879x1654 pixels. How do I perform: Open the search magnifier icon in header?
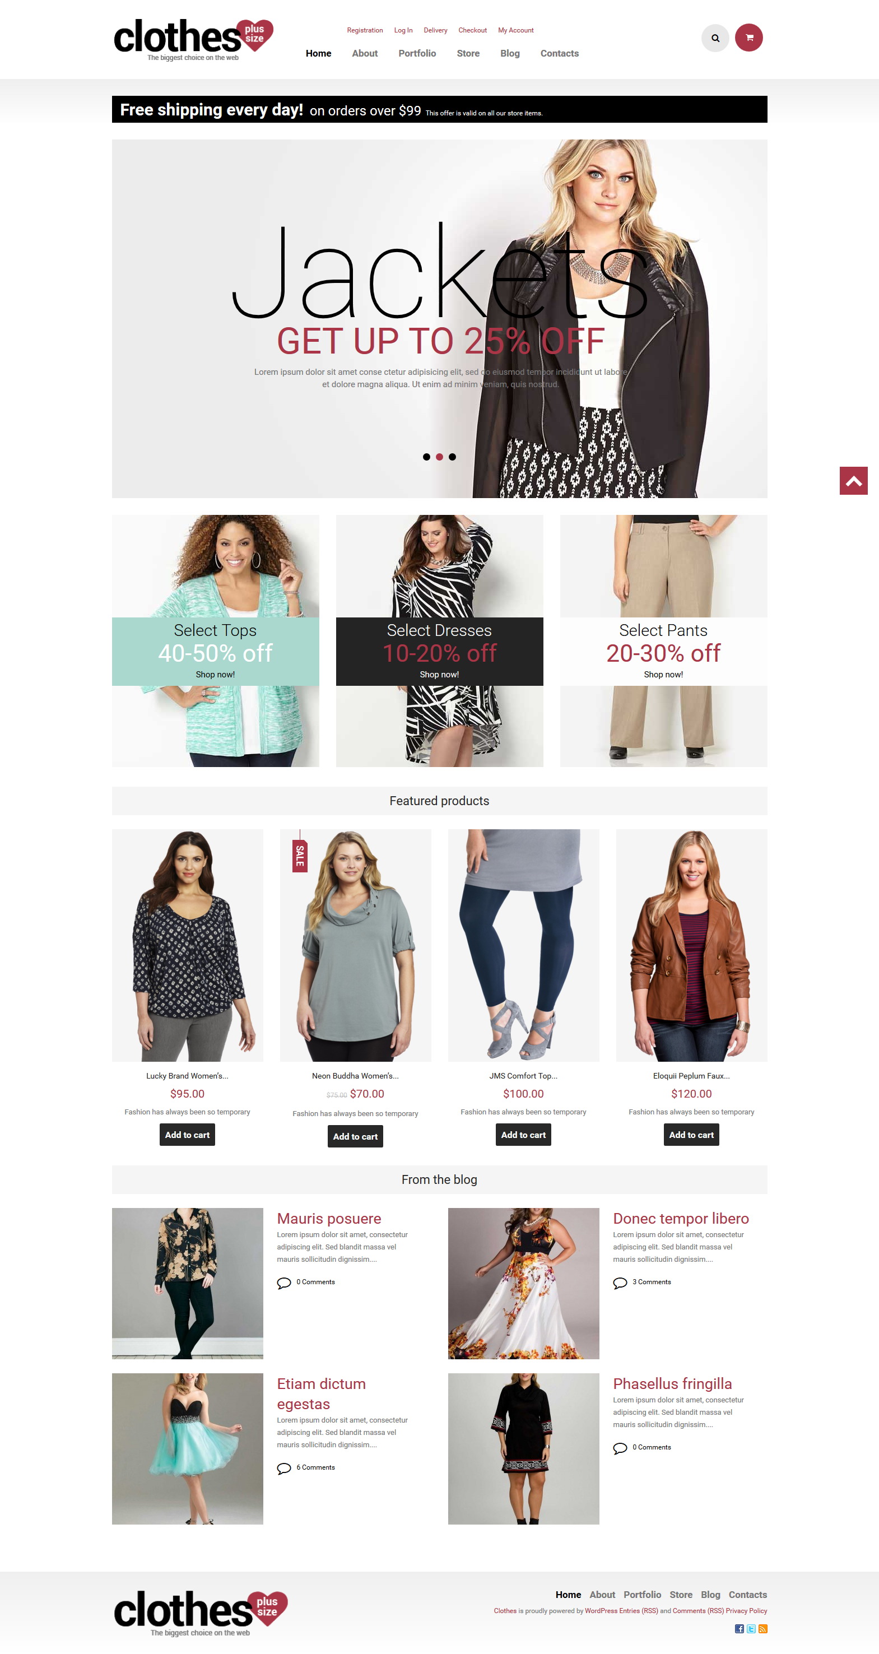point(715,38)
